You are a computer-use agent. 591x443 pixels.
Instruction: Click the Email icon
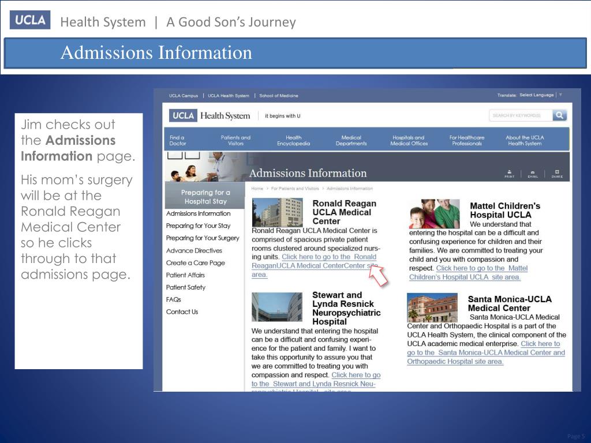point(533,174)
